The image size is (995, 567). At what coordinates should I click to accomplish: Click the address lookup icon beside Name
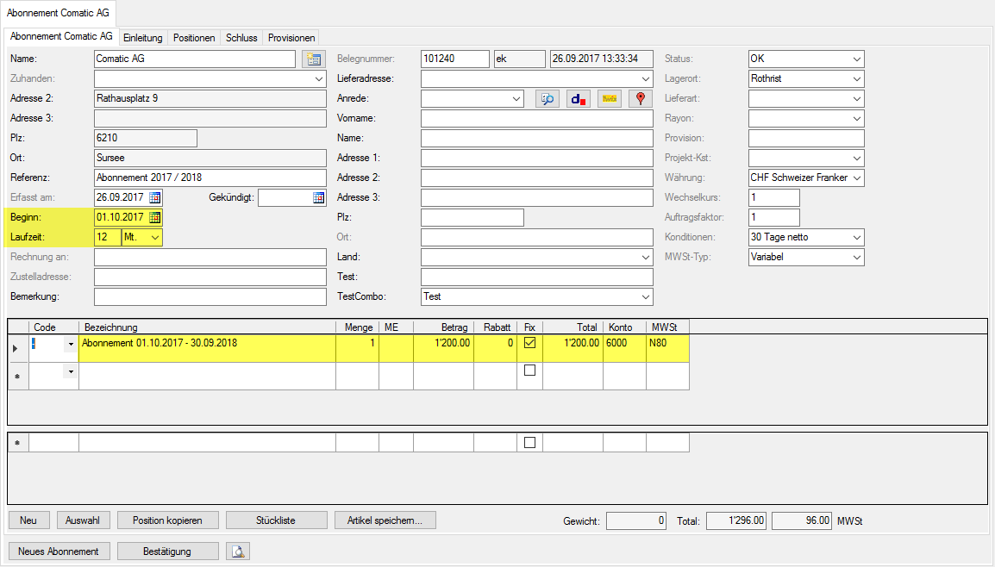point(313,59)
